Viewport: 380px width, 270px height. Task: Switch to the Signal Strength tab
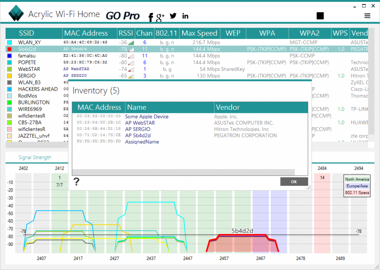(35, 157)
